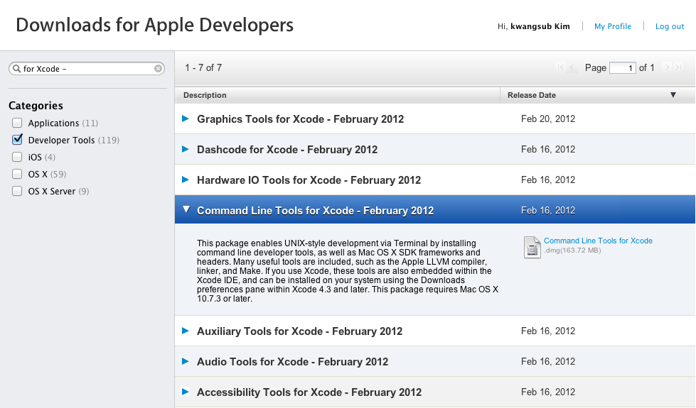Image resolution: width=696 pixels, height=408 pixels.
Task: Uncheck the Developer Tools category checkbox
Action: 17,140
